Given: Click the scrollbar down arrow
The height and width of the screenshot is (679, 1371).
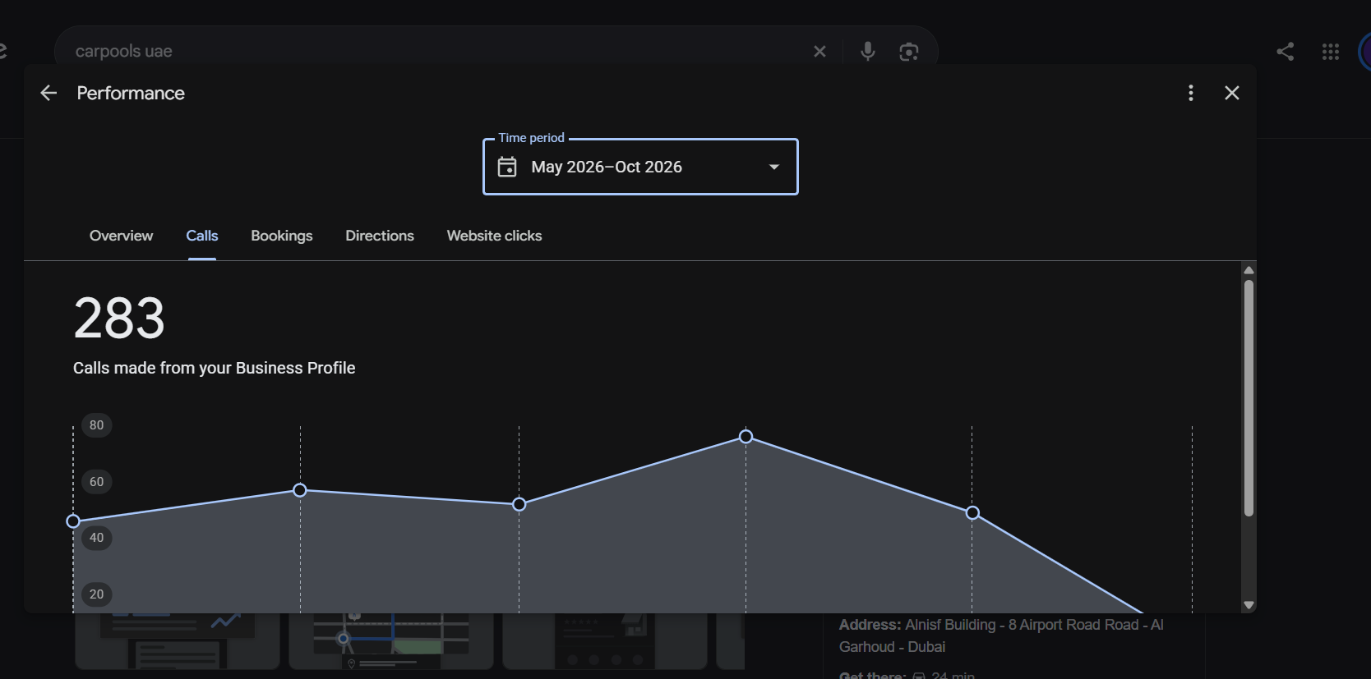Looking at the screenshot, I should 1249,605.
